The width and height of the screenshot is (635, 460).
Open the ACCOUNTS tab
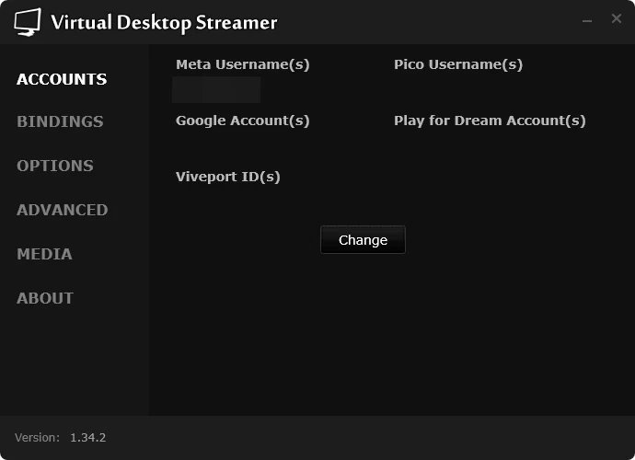click(x=62, y=79)
